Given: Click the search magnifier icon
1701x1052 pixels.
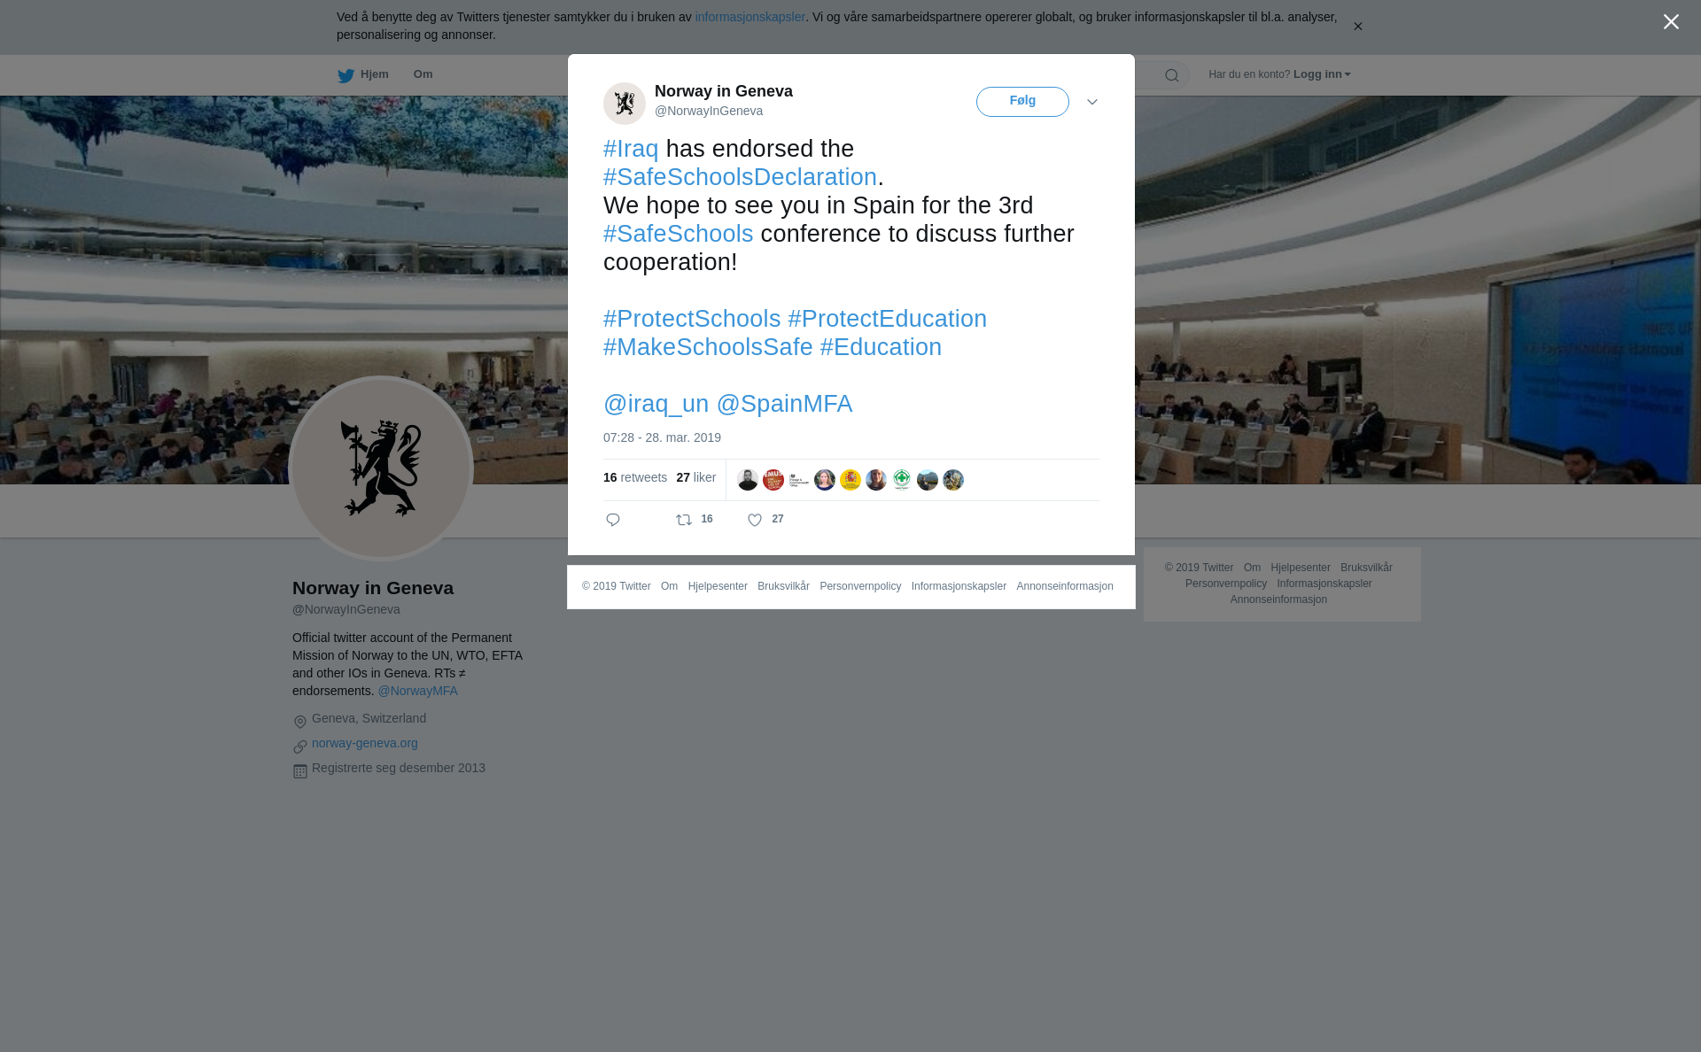Looking at the screenshot, I should [1172, 75].
